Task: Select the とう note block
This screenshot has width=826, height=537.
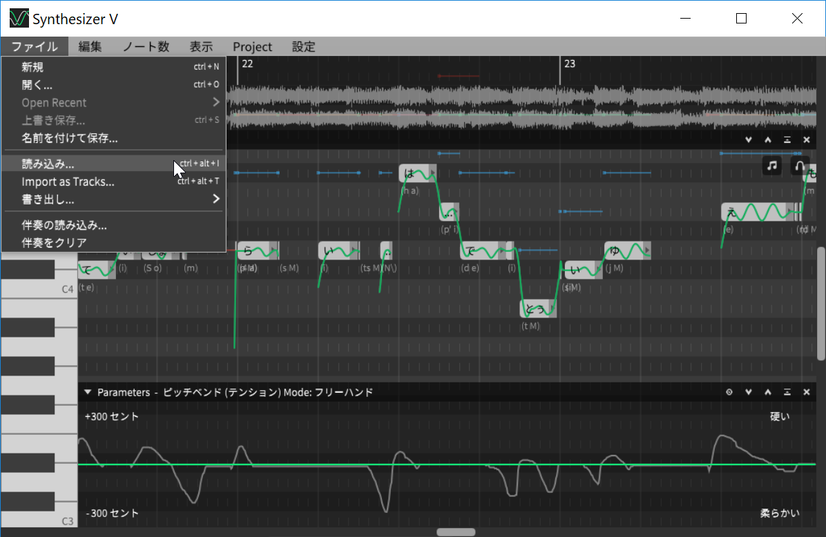Action: click(x=538, y=309)
